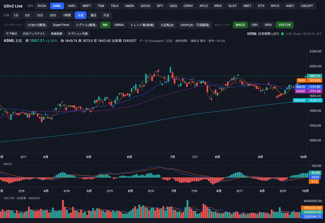Turn off the VOLTDX oscillator
This screenshot has height=223, width=325.
(285, 25)
